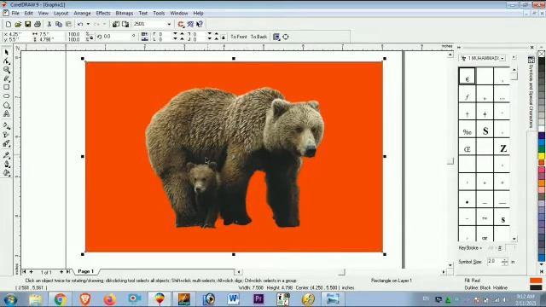Screen dimensions: 546x307
Task: Toggle round corners together lock
Action: (x=224, y=37)
